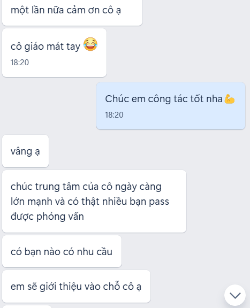Viewport: 250px width, 308px height.
Task: Click the word 'pass' in the long message
Action: coord(159,202)
